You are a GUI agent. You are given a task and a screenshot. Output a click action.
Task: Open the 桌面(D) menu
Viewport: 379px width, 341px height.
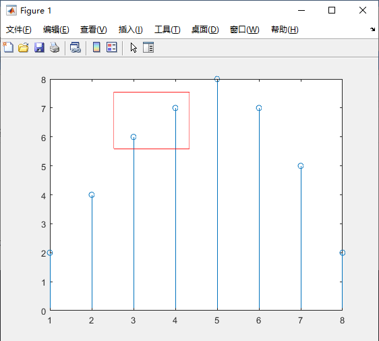[205, 30]
